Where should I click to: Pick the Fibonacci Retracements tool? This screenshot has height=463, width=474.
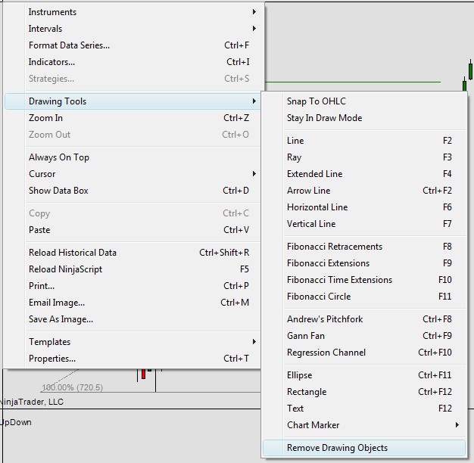coord(364,247)
